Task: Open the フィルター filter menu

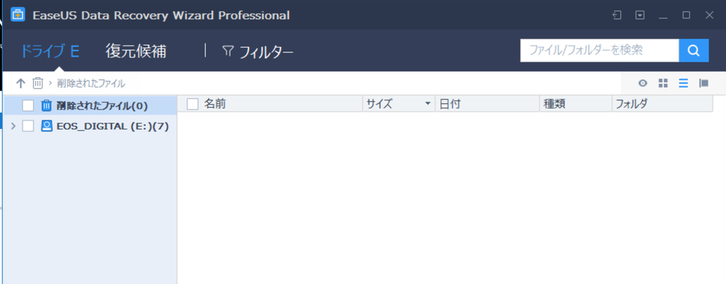Action: tap(258, 52)
